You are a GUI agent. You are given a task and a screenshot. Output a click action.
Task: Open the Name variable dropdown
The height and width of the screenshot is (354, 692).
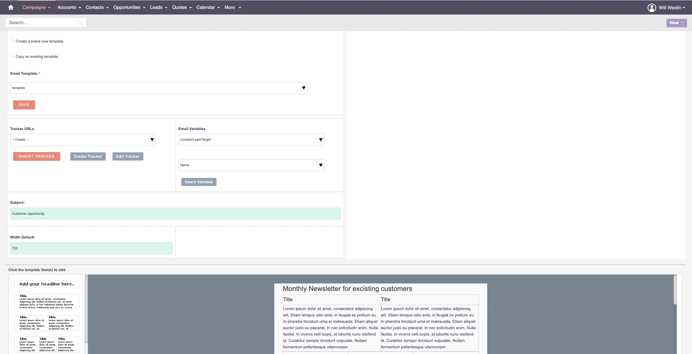pos(251,165)
